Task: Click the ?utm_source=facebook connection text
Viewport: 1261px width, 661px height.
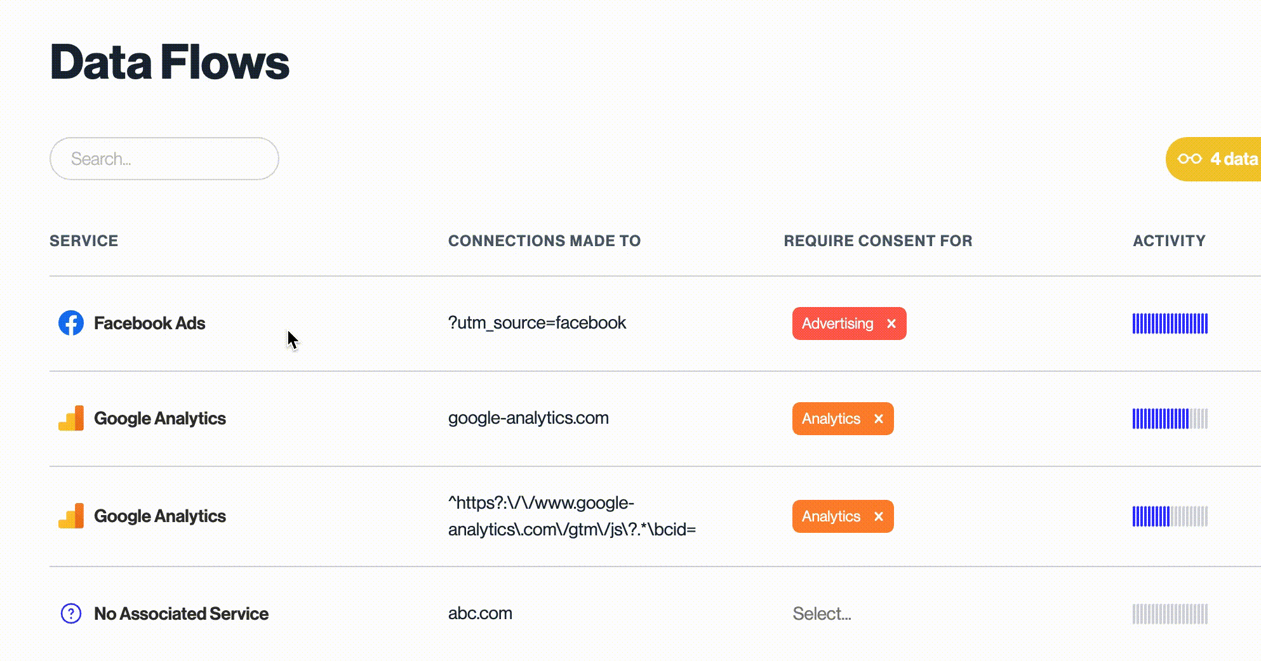Action: [537, 323]
